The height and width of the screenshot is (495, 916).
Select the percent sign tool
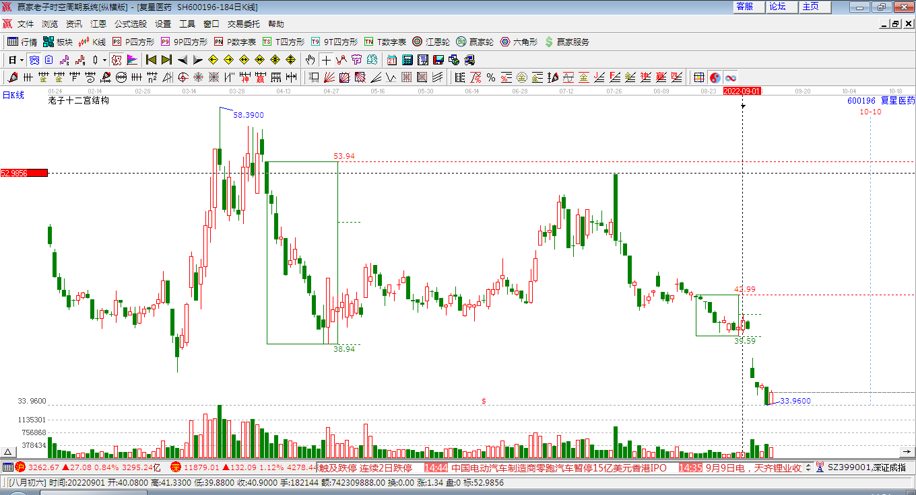491,77
